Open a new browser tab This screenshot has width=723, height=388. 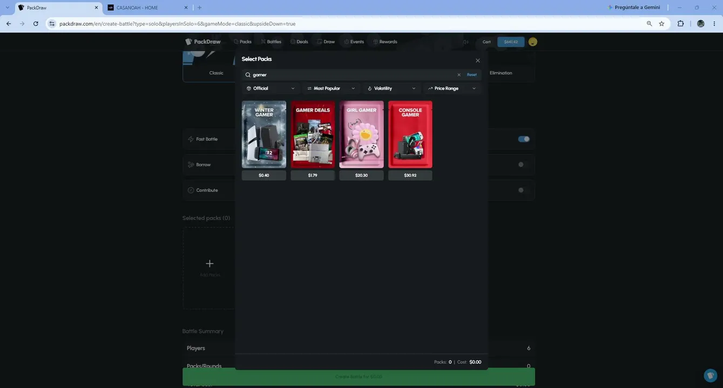click(200, 8)
